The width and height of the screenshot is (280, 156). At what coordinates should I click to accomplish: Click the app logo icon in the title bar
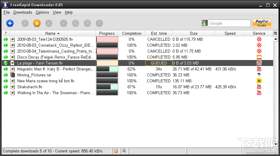pos(5,5)
